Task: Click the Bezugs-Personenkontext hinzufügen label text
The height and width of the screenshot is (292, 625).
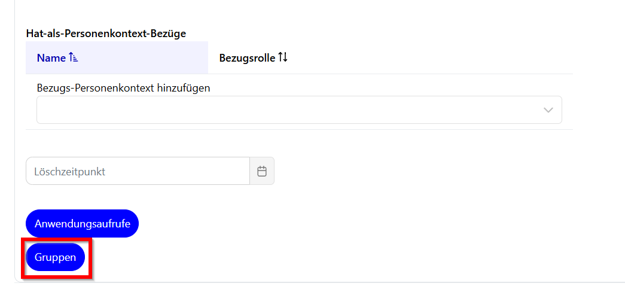Action: pyautogui.click(x=123, y=88)
